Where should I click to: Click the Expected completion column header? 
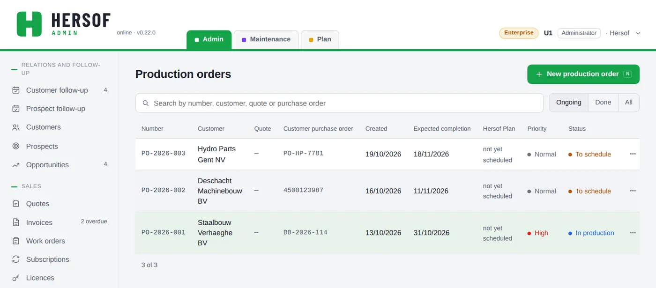click(442, 128)
